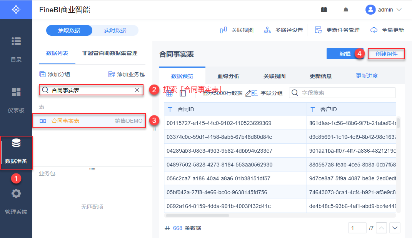Viewport: 412px width, 238px height.
Task: Select cell 03374c0e-59d1-4158-8ab5-67b48d80d84e
Action: [235, 137]
